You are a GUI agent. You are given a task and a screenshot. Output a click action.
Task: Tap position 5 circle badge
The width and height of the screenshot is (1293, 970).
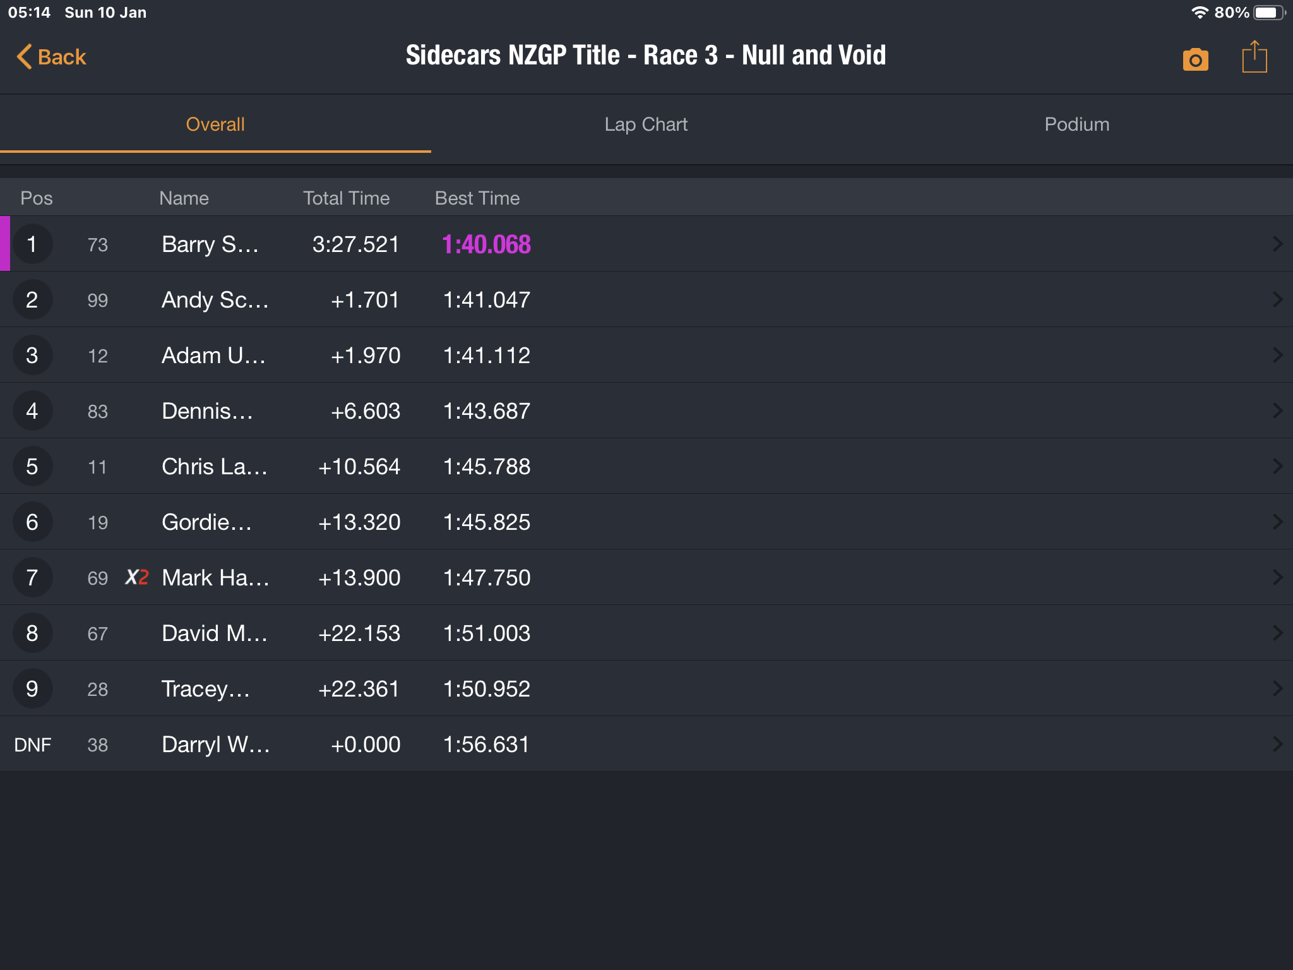(x=32, y=467)
